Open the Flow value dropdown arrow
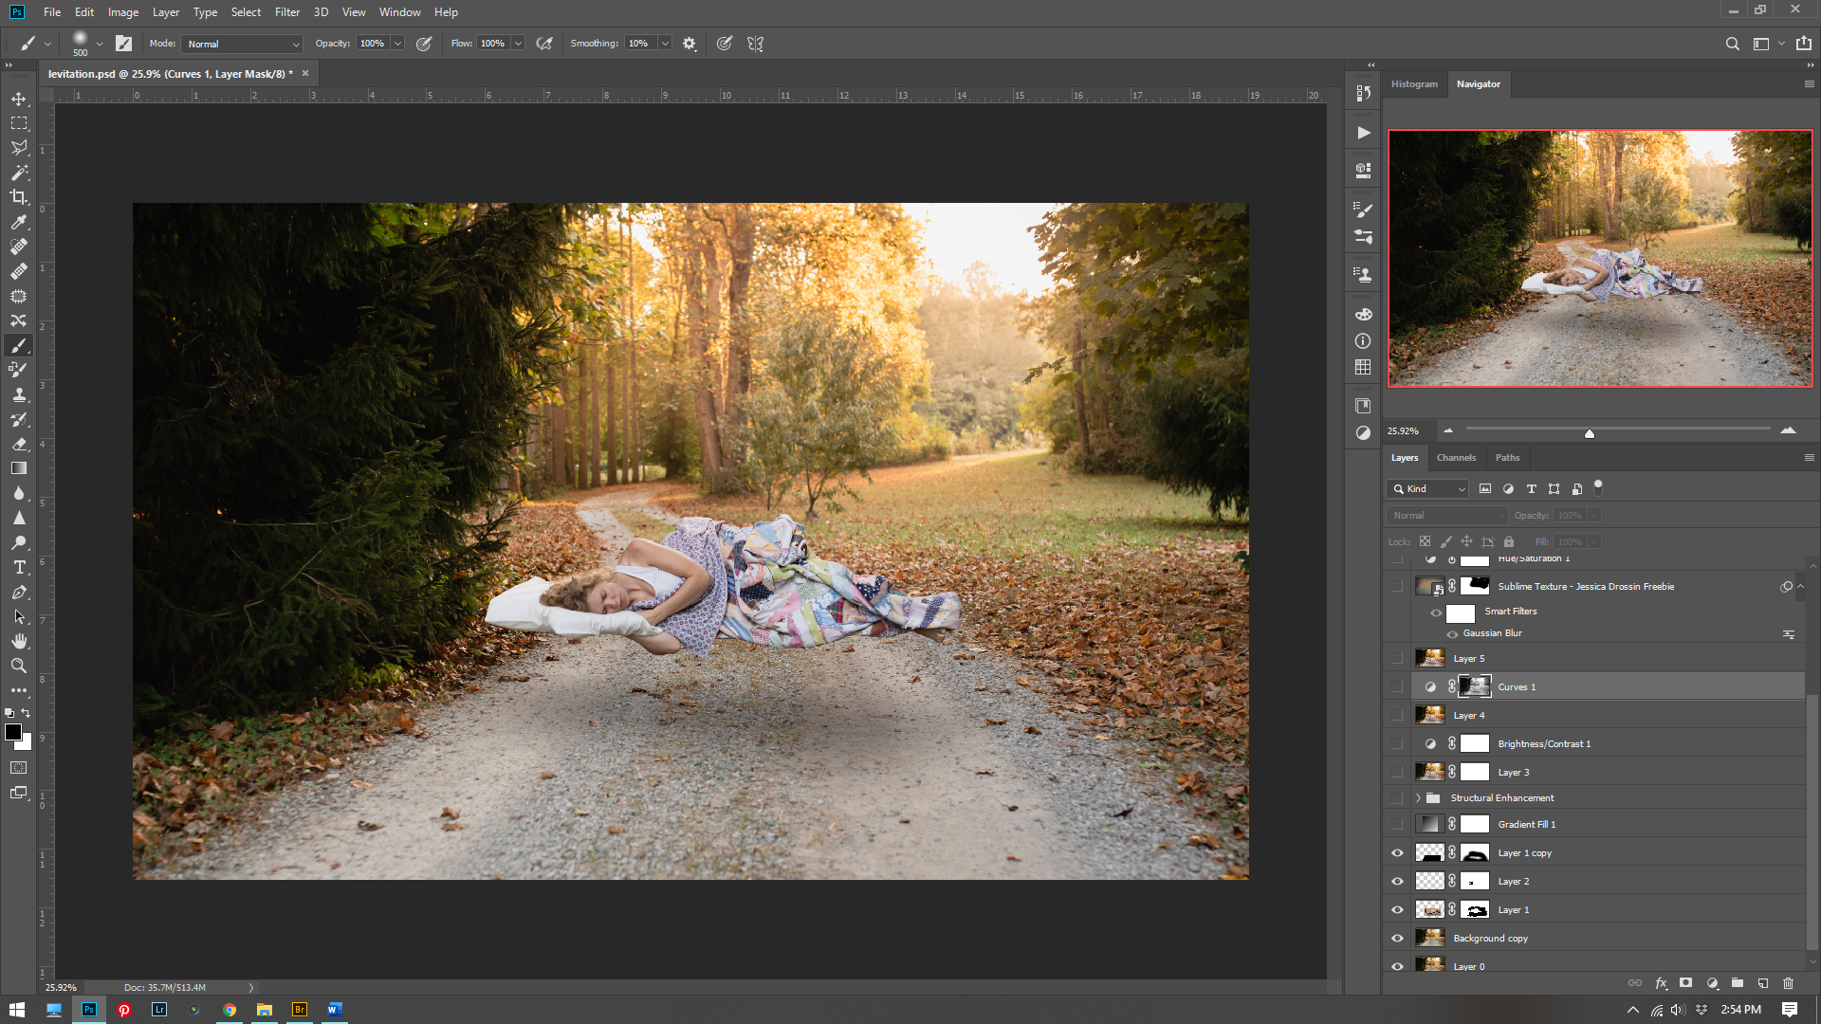The image size is (1821, 1024). 518,44
